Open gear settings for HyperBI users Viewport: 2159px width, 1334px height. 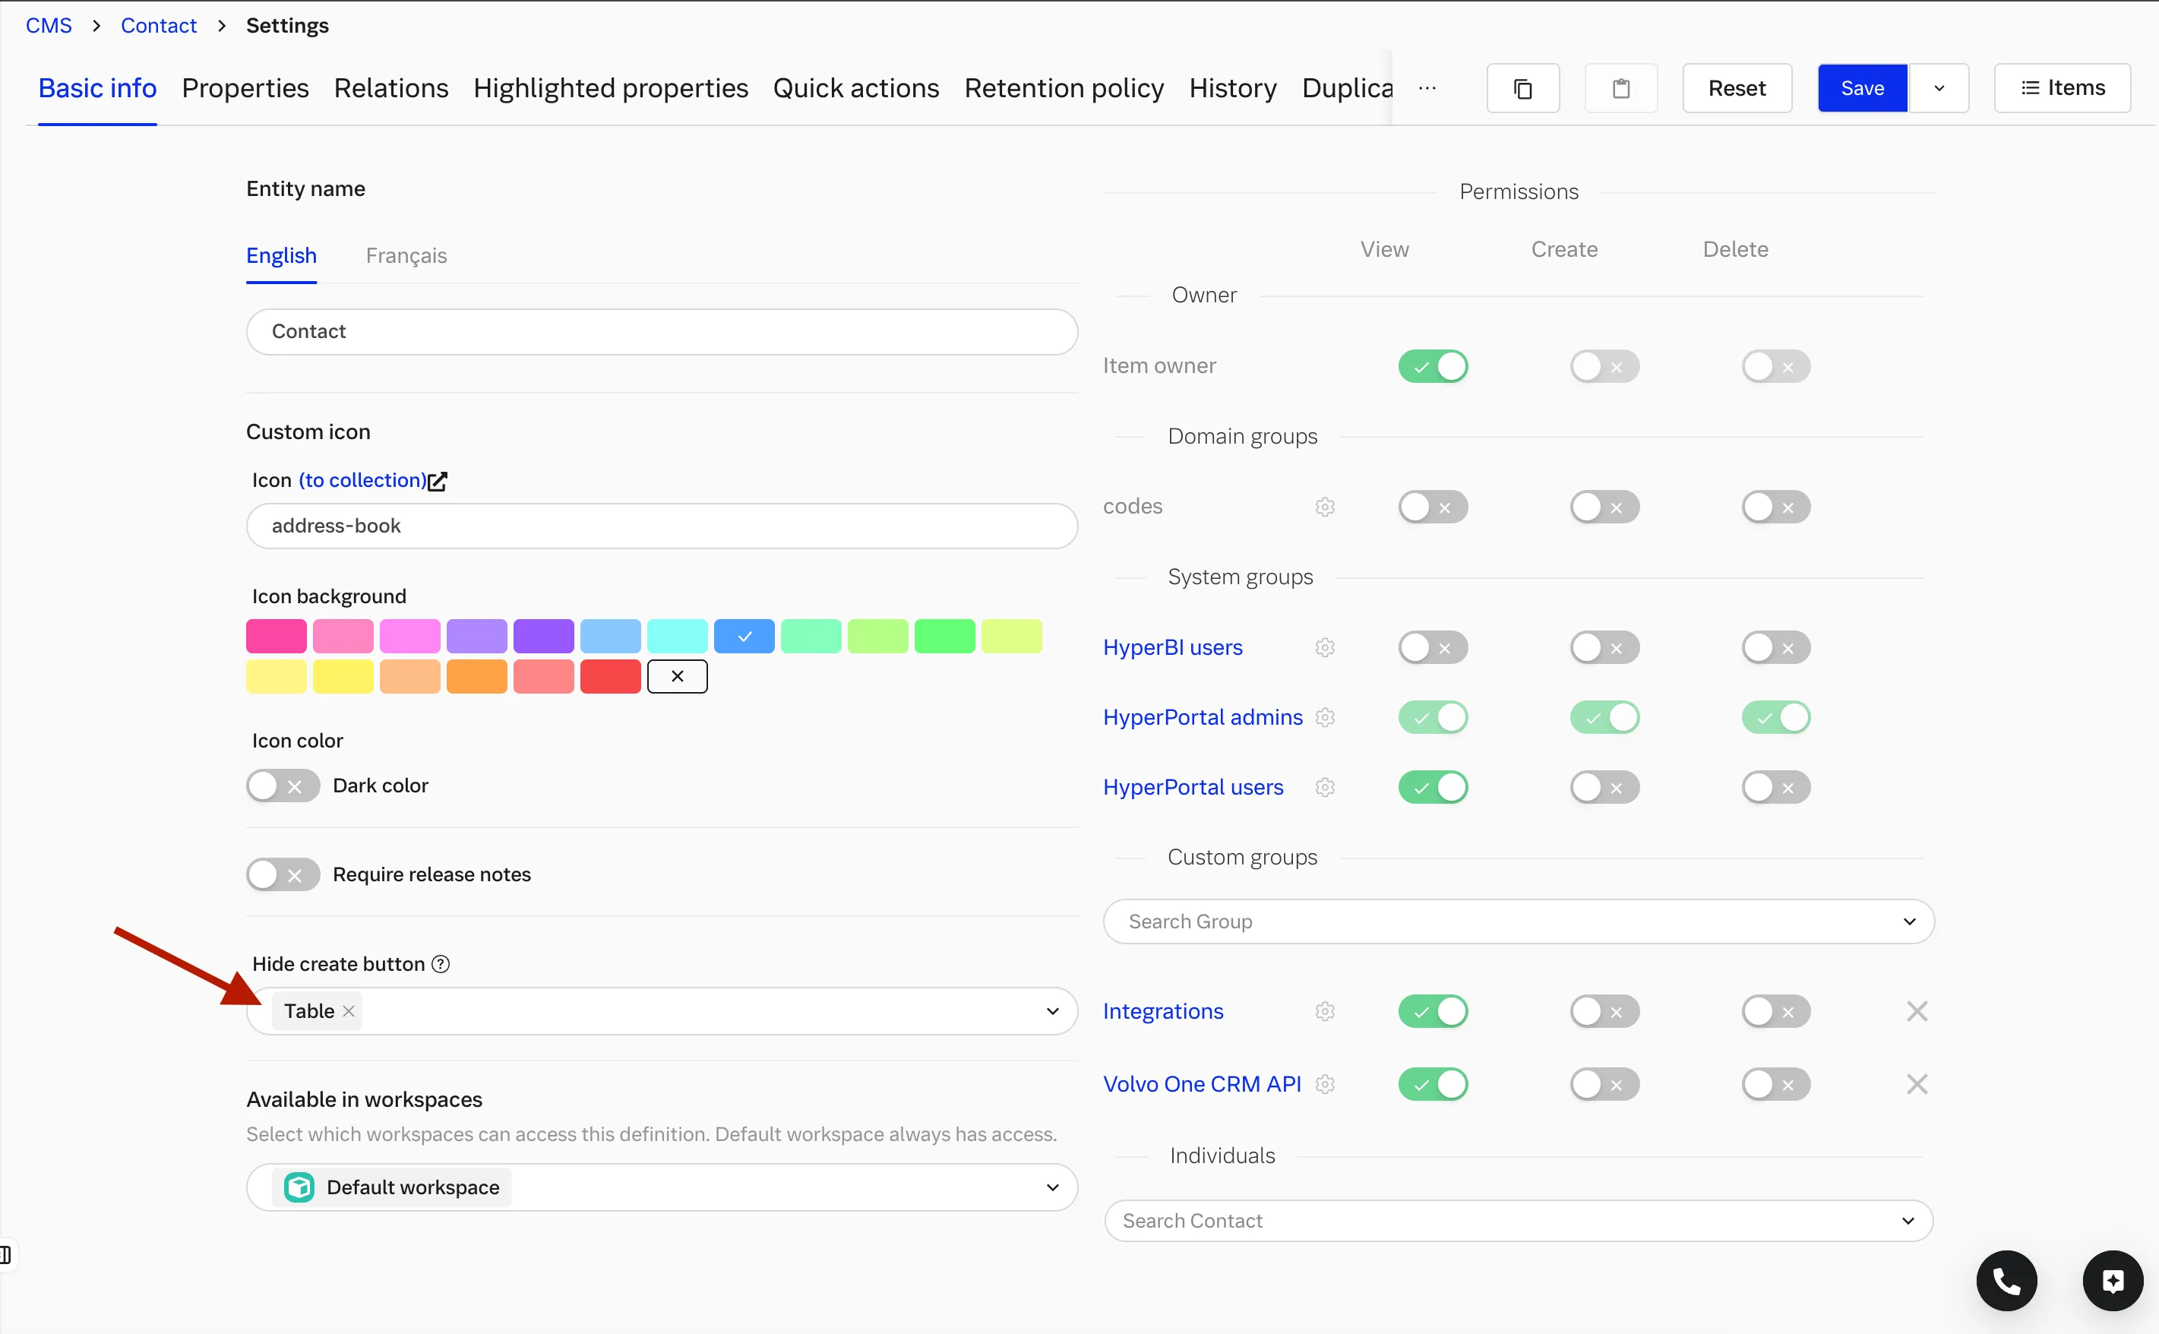[x=1324, y=647]
